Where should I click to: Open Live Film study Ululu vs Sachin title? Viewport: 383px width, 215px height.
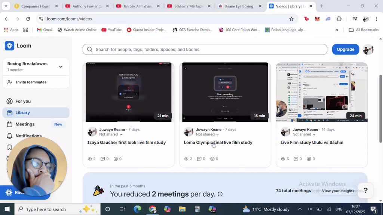coord(312,143)
